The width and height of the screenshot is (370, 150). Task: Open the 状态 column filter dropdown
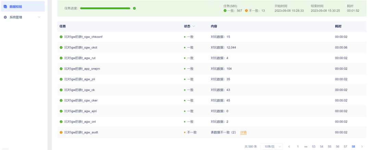click(194, 26)
